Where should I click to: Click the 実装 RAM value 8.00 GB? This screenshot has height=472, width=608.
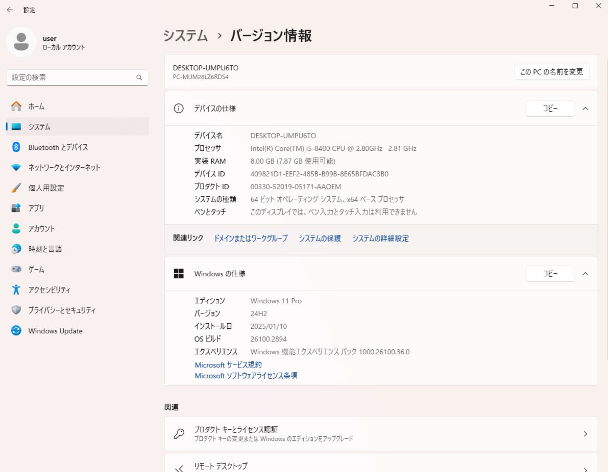point(293,161)
